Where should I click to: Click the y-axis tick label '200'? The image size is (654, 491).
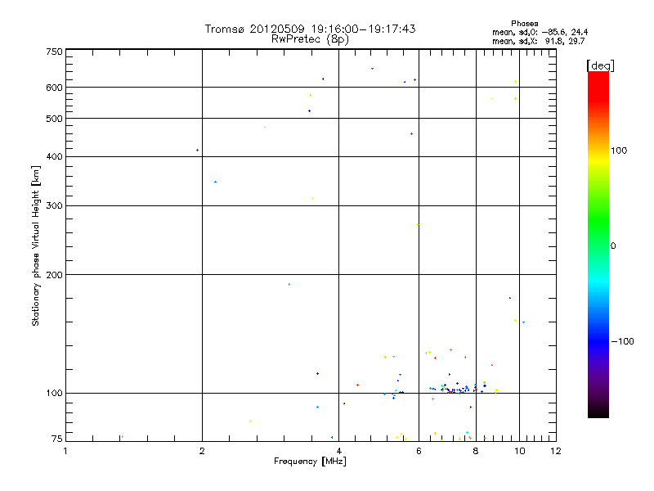tap(54, 275)
